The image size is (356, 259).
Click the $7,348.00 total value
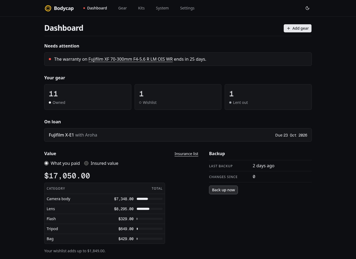(x=124, y=199)
